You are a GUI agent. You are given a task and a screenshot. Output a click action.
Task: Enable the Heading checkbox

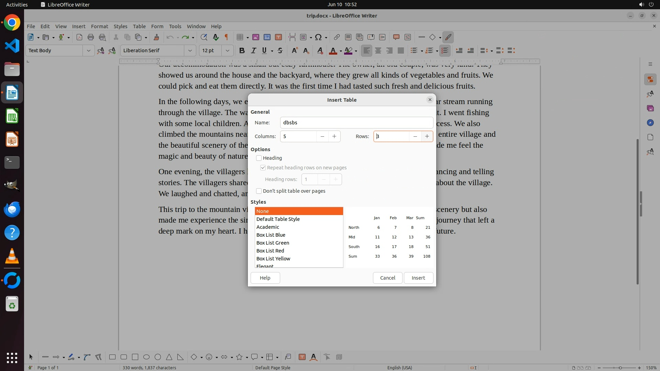click(259, 158)
